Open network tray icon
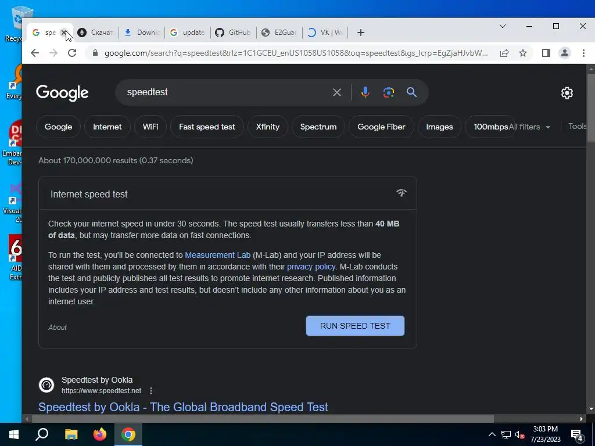 click(506, 434)
